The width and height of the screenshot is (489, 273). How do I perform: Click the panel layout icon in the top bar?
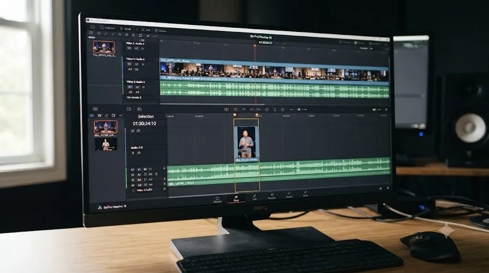point(92,27)
